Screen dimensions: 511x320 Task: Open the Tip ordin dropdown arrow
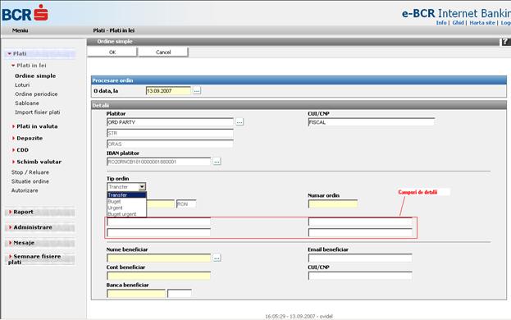coord(142,187)
